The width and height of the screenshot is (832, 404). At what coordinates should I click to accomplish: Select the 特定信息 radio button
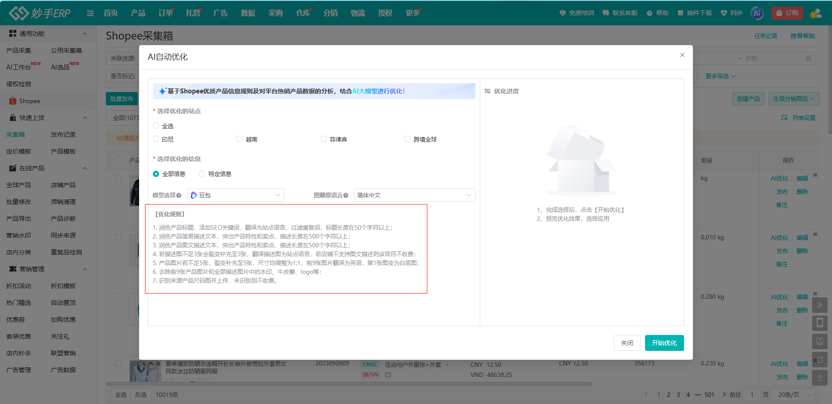(202, 174)
